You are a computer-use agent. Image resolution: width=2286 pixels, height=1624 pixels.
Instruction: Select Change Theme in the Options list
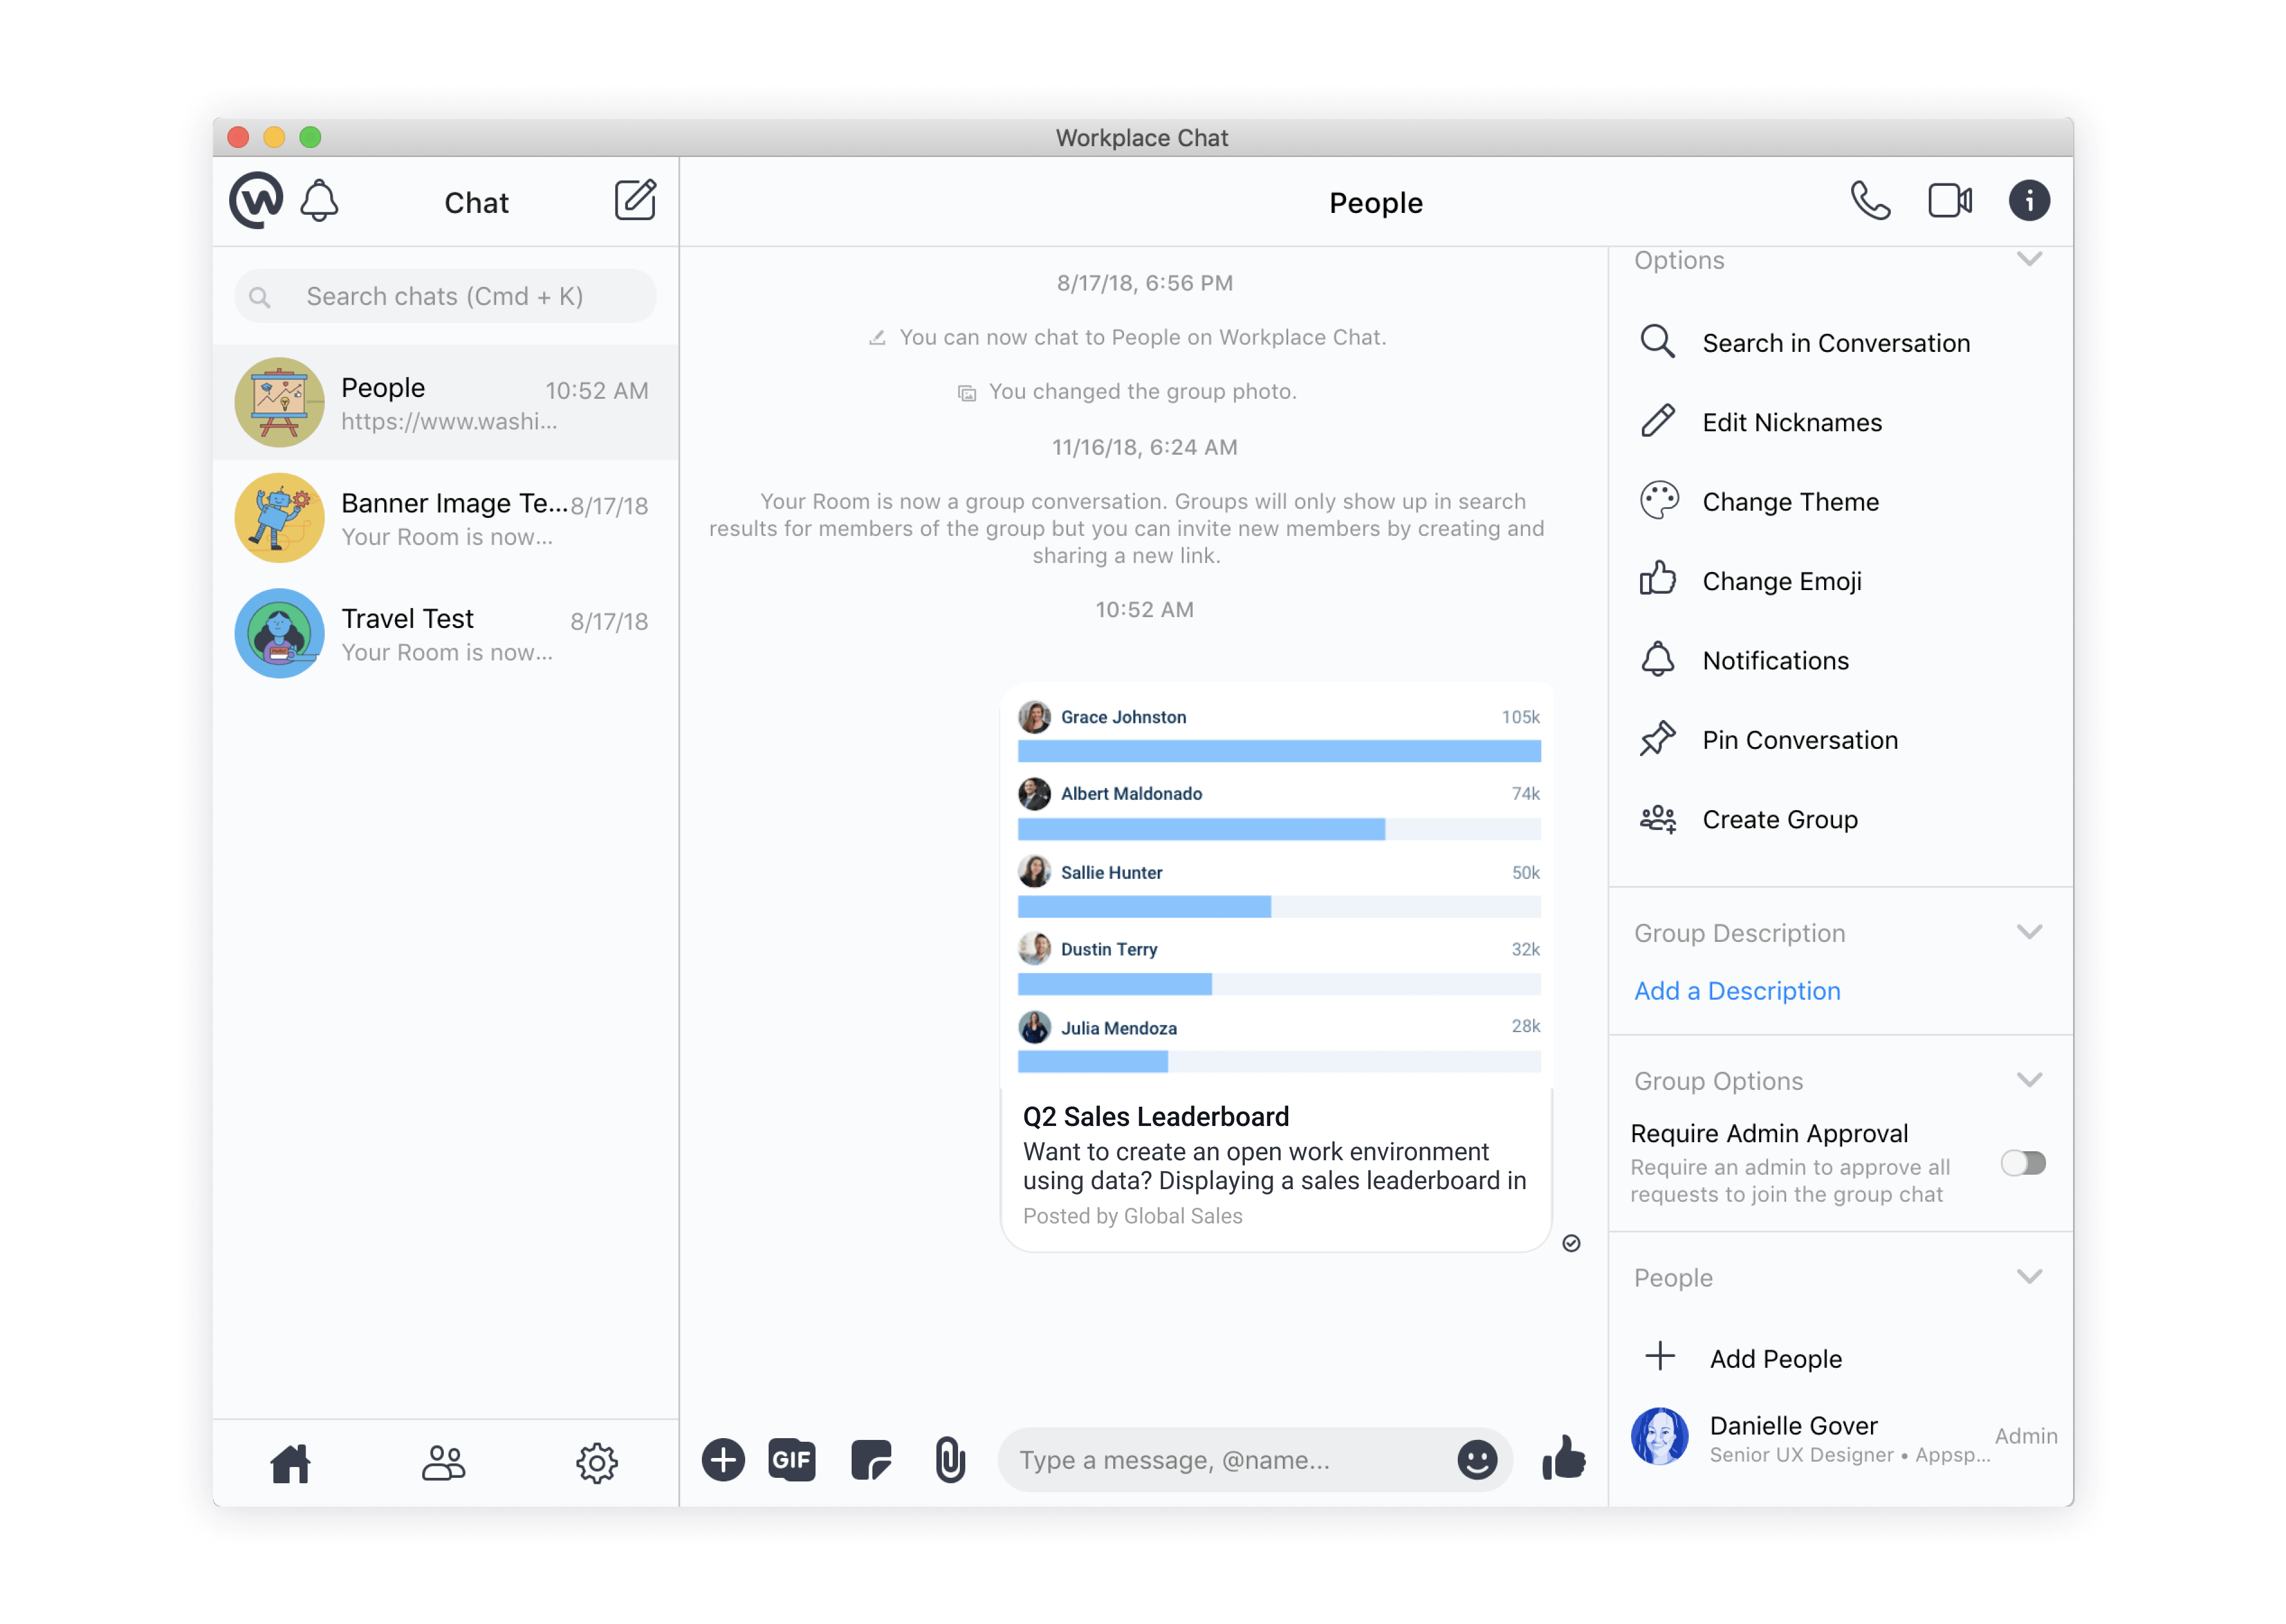pos(1790,502)
